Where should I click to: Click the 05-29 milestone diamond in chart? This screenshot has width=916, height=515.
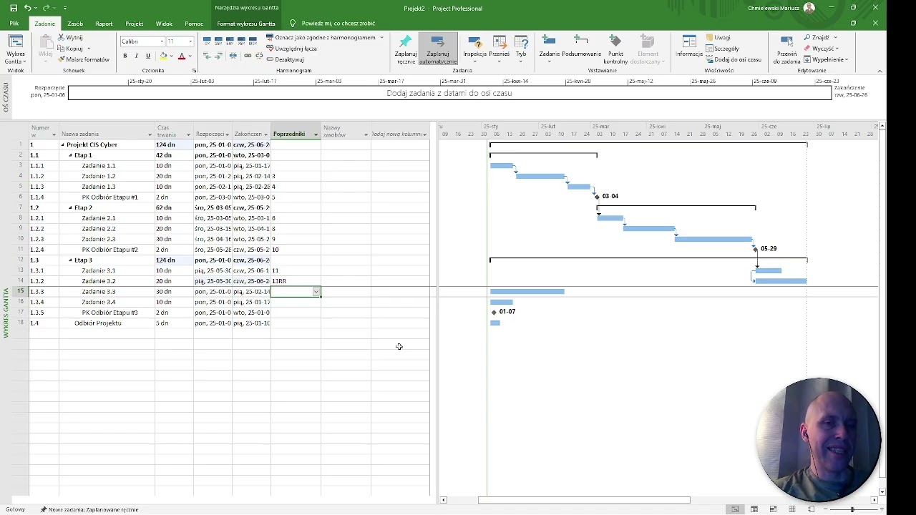(x=756, y=249)
